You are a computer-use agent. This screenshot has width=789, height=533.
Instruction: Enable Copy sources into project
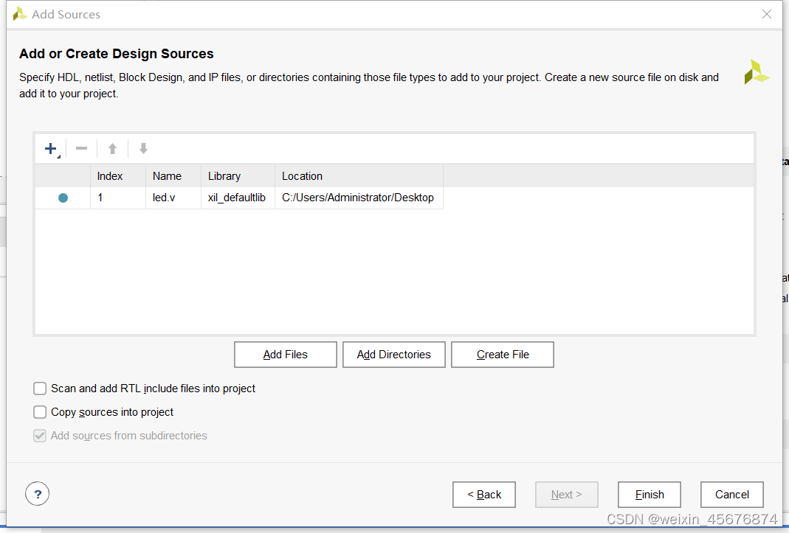tap(40, 412)
